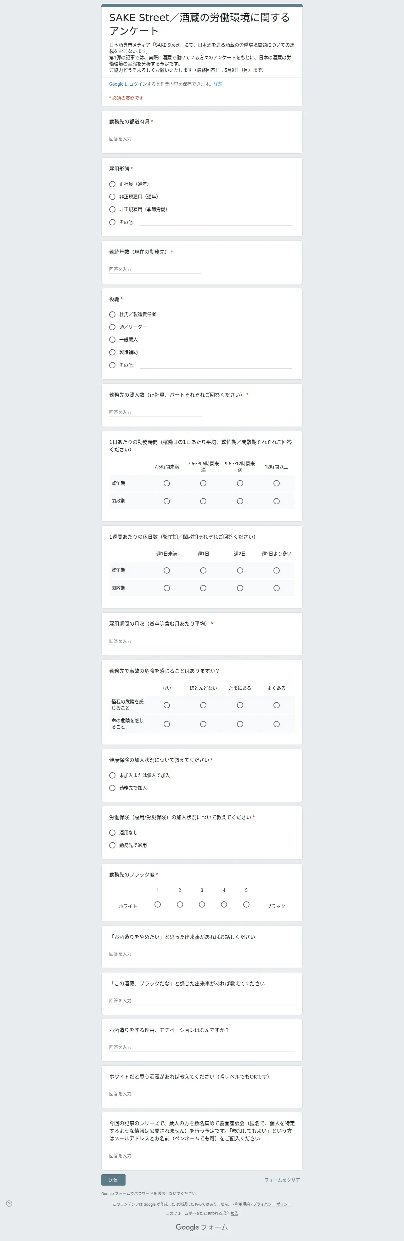Select その他 radio under 役職
This screenshot has width=404, height=1241.
pyautogui.click(x=112, y=365)
